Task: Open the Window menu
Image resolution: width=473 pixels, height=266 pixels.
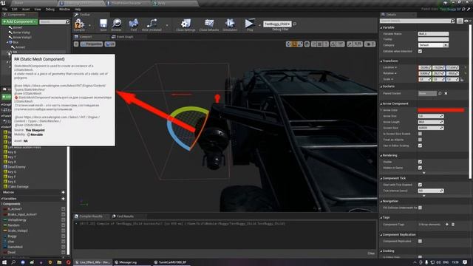Action: point(64,10)
